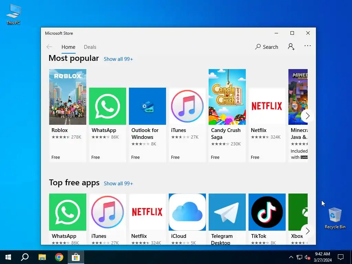Open the Xbox app icon

tap(298, 212)
